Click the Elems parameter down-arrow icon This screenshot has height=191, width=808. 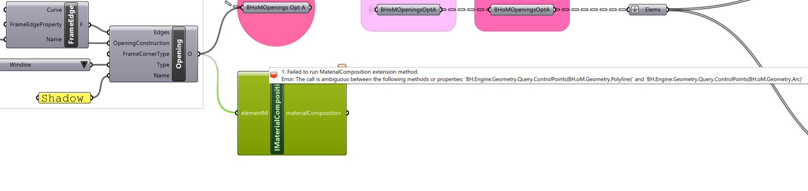pyautogui.click(x=635, y=10)
